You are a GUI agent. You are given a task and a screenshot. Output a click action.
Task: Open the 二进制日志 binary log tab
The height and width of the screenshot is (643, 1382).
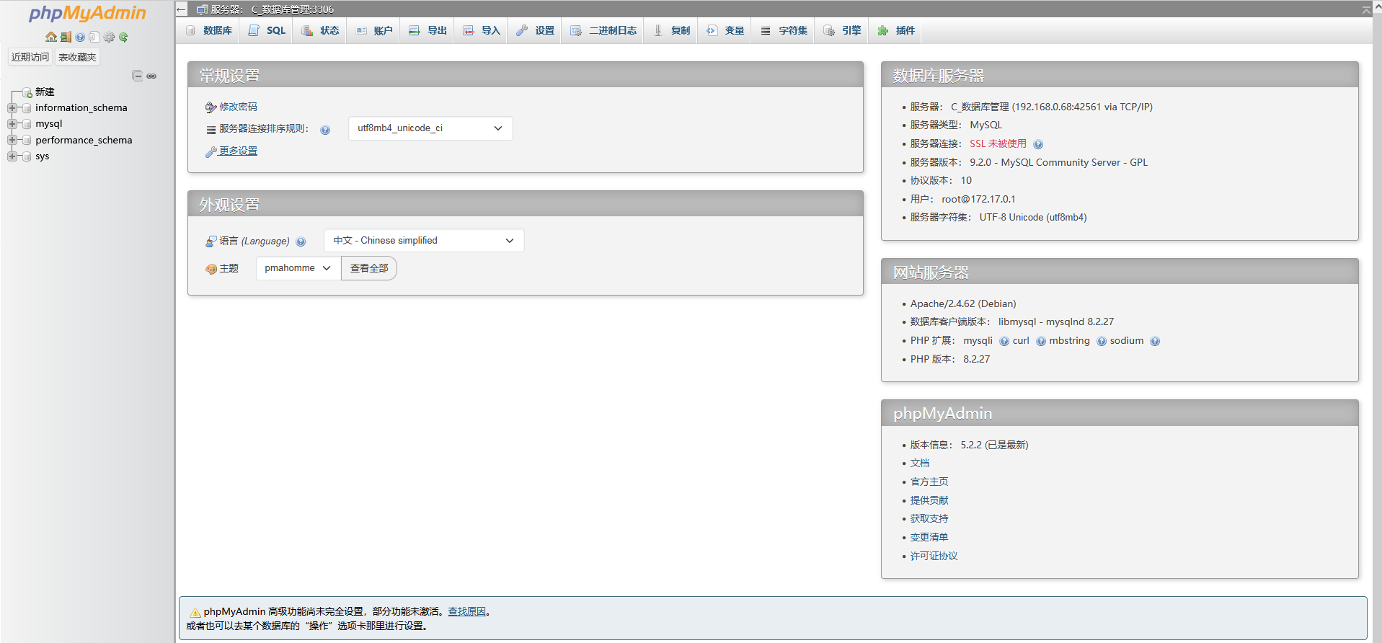click(603, 30)
